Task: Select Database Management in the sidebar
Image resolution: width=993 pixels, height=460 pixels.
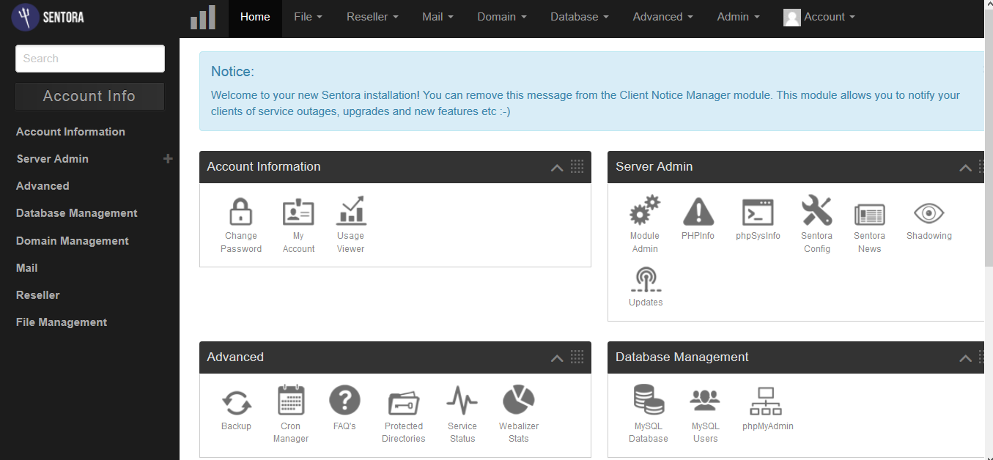Action: click(77, 213)
